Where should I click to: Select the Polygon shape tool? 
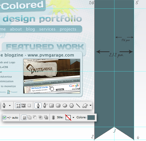click(x=72, y=105)
